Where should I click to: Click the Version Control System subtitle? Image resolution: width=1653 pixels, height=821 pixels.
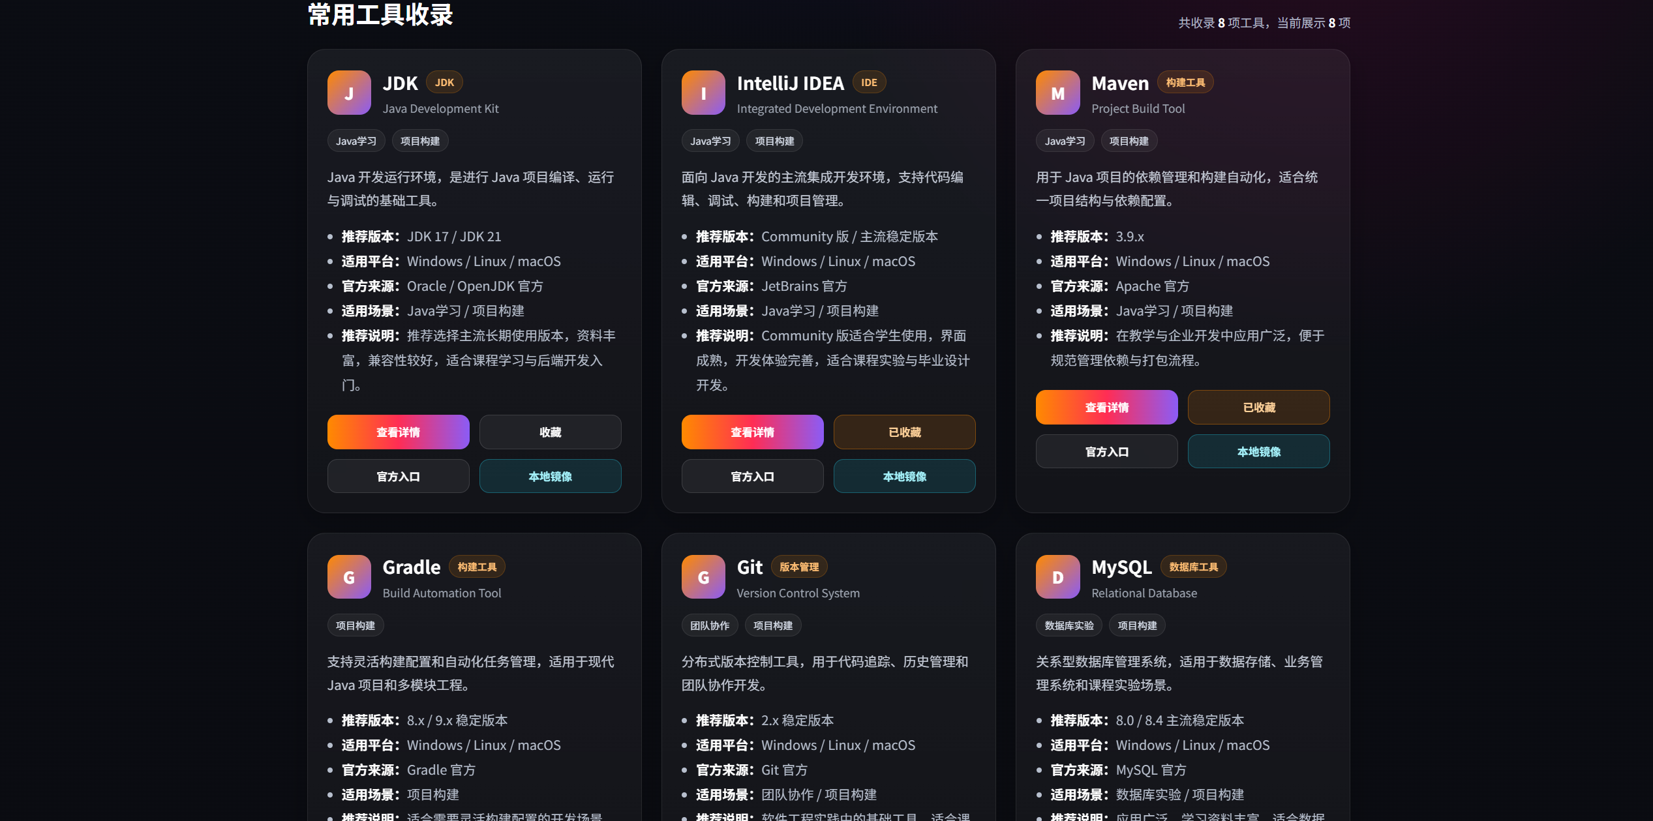click(x=798, y=593)
